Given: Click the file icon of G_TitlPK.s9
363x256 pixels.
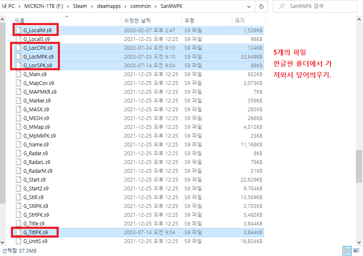Looking at the screenshot, I should [18, 232].
